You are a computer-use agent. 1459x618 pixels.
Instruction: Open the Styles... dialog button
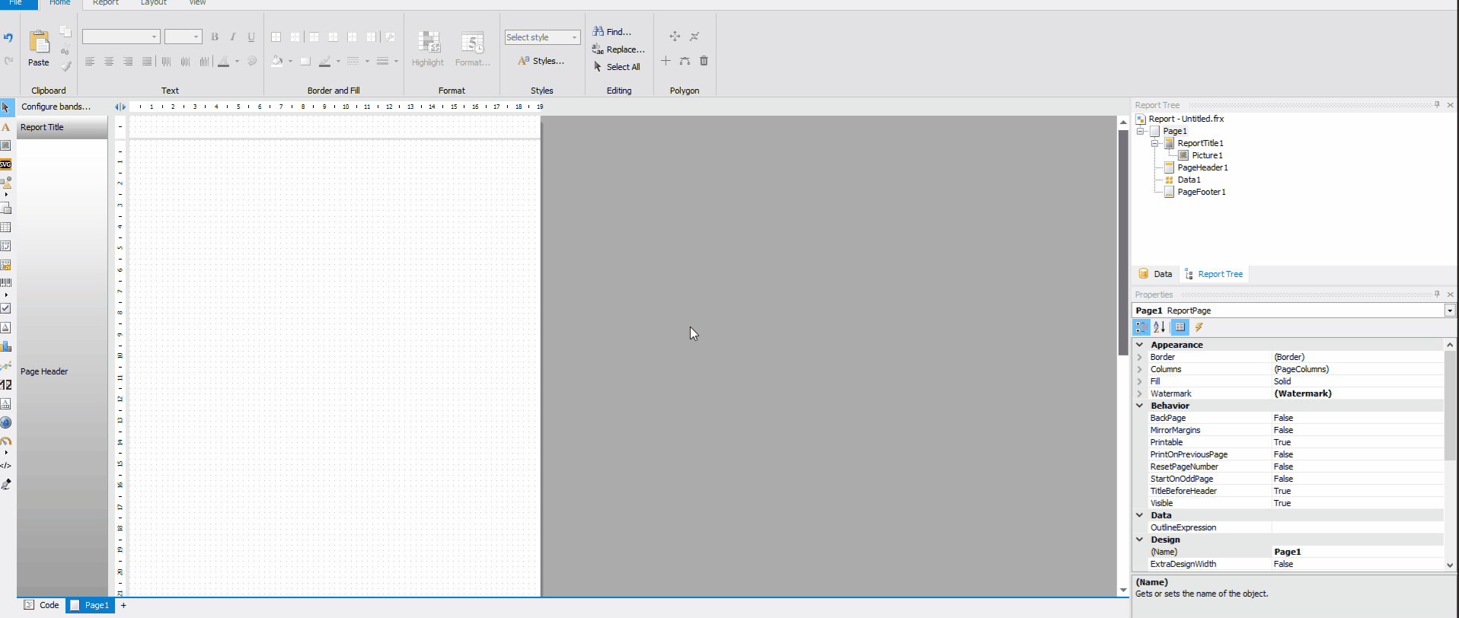(541, 61)
